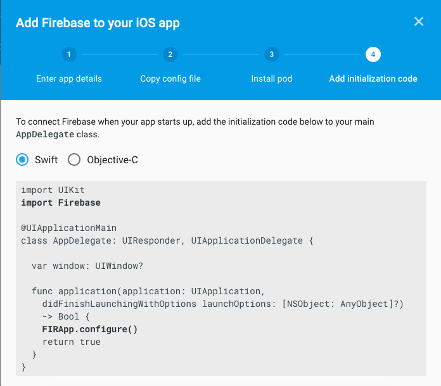Screen dimensions: 441x386
Task: Choose the Objective-C radio button
Action: pos(74,159)
